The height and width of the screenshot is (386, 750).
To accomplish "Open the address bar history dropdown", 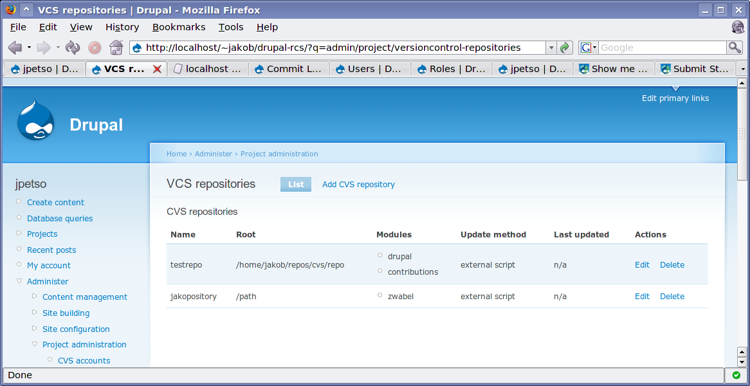I will click(x=551, y=47).
